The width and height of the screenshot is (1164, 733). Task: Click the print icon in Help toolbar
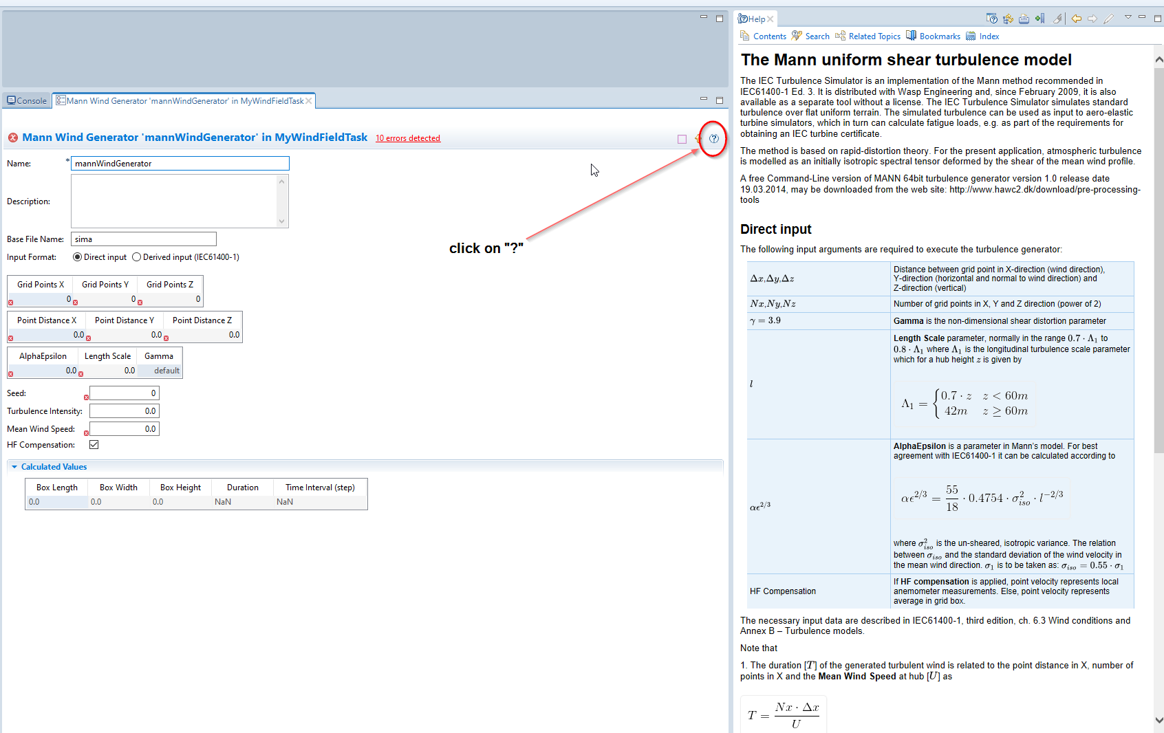click(1024, 19)
